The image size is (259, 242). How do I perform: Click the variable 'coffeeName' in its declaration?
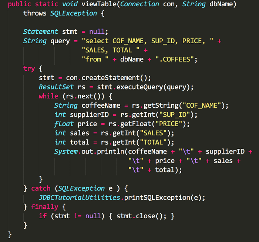point(101,105)
